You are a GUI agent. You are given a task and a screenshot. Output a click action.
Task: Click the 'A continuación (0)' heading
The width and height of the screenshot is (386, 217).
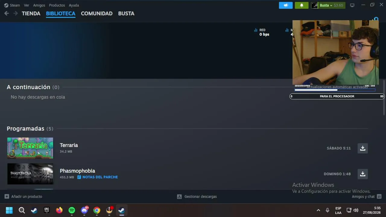pos(33,87)
